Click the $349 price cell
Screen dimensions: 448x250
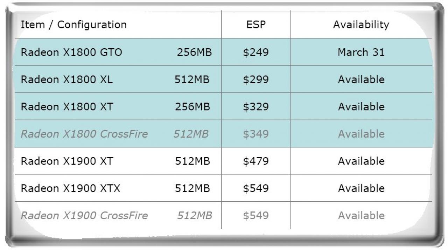click(x=256, y=134)
